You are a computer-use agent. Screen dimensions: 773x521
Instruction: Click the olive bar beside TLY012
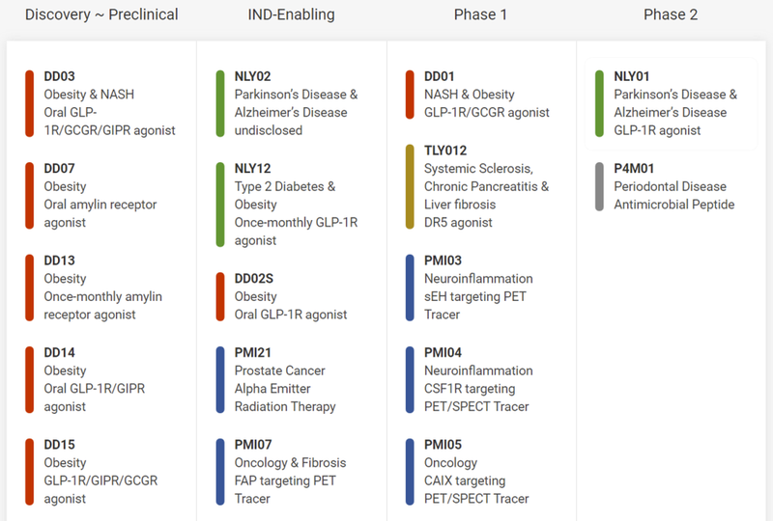click(x=411, y=186)
